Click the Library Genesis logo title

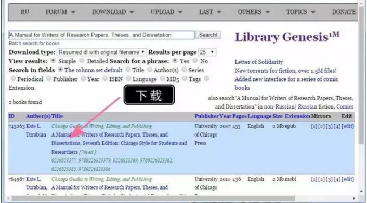[x=287, y=37]
